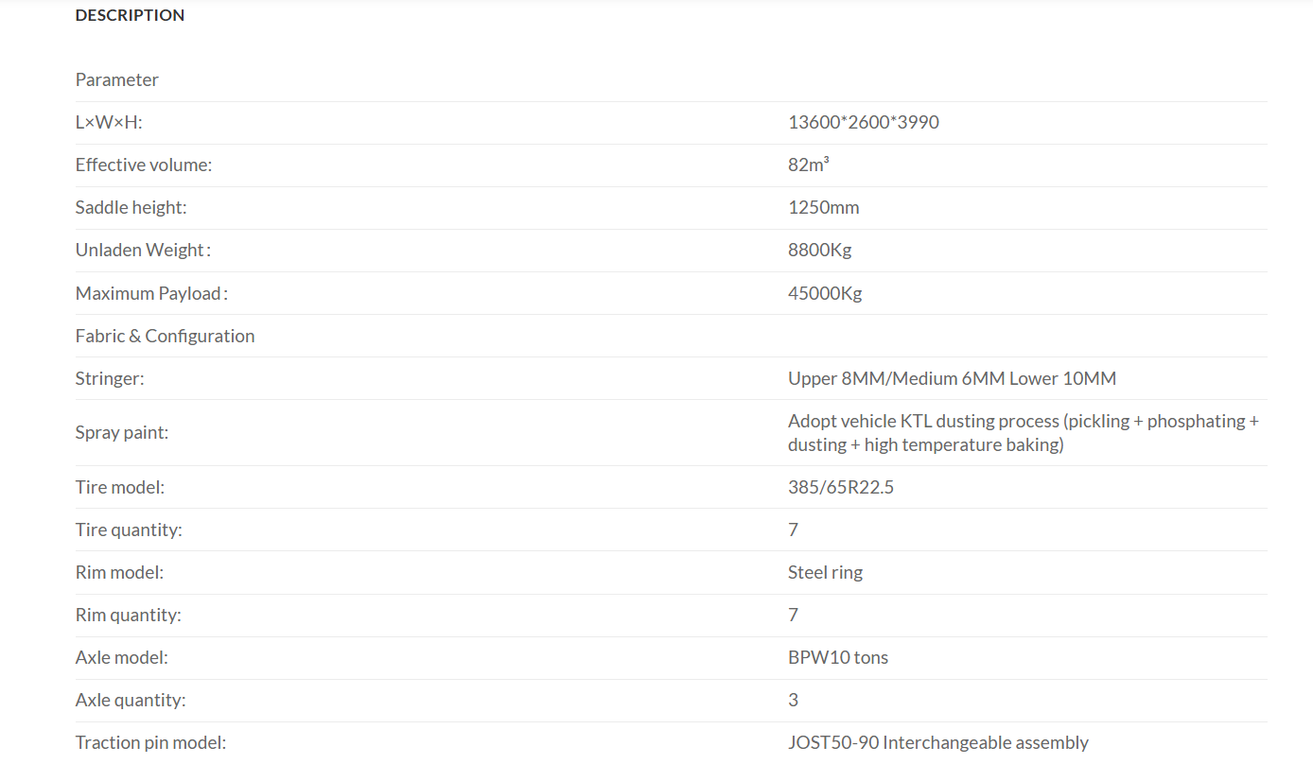Image resolution: width=1313 pixels, height=764 pixels.
Task: Select the Fabric & Configuration header
Action: 165,336
